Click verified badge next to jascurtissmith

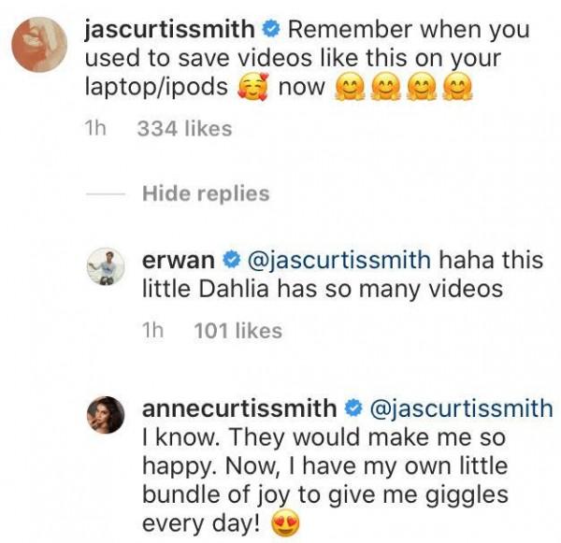(271, 30)
